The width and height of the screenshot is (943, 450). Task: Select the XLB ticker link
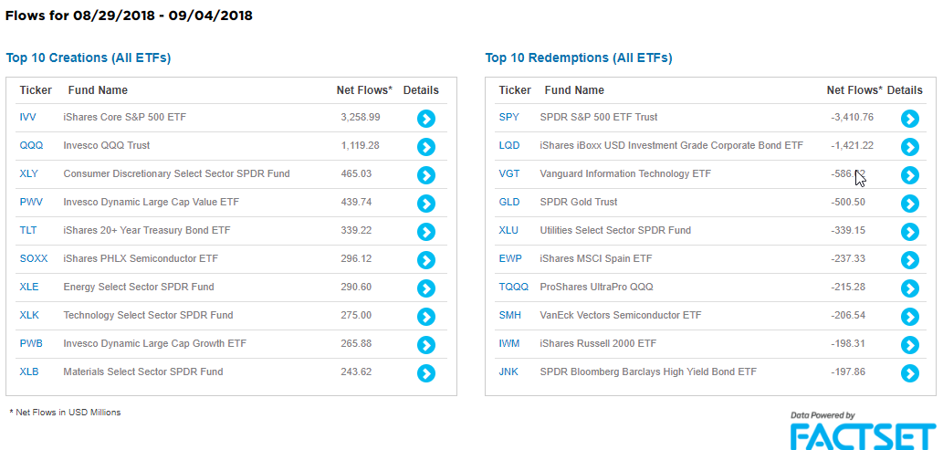tap(29, 372)
